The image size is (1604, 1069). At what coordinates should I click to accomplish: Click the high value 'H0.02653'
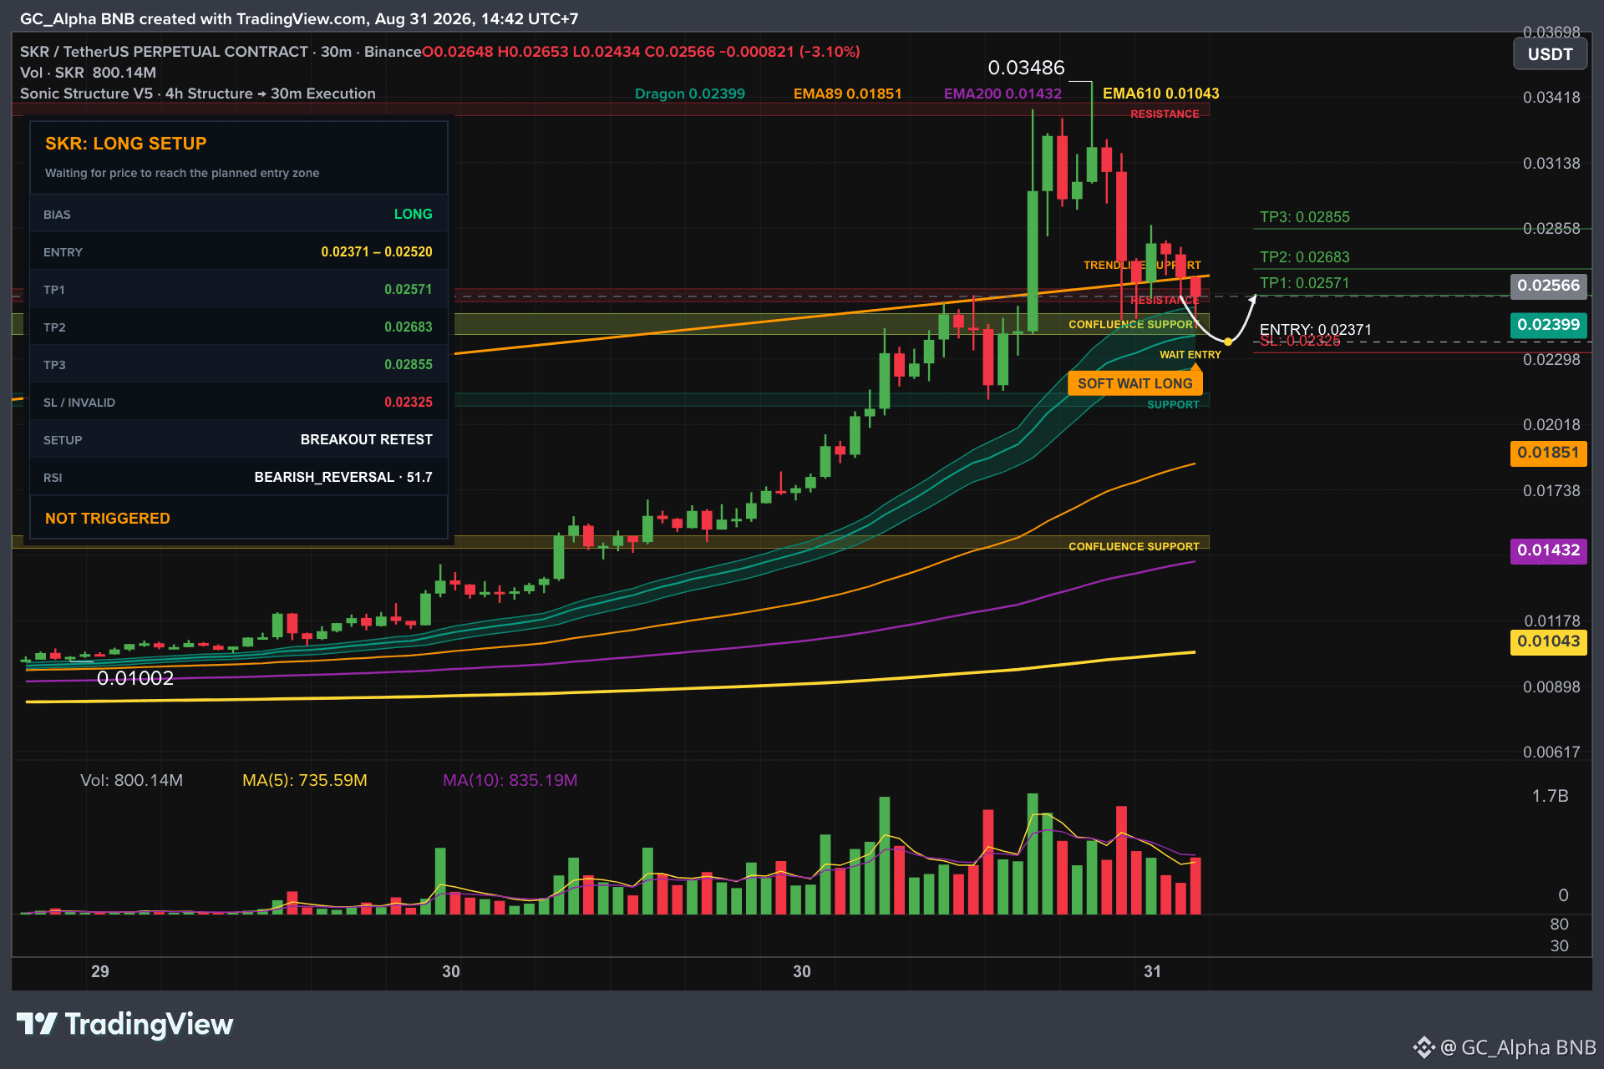(x=533, y=52)
